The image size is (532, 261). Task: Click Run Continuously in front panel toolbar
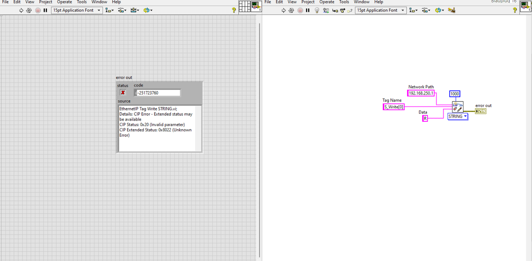point(29,10)
